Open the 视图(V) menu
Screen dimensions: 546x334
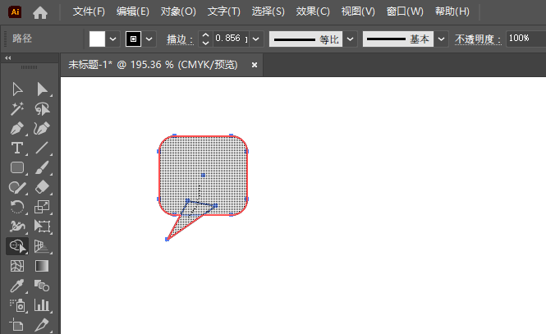[358, 11]
